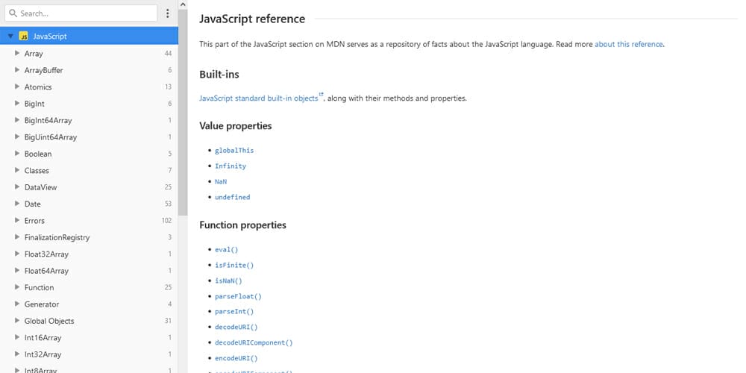Click the external link icon after built-in objects
Image resolution: width=746 pixels, height=373 pixels.
322,95
